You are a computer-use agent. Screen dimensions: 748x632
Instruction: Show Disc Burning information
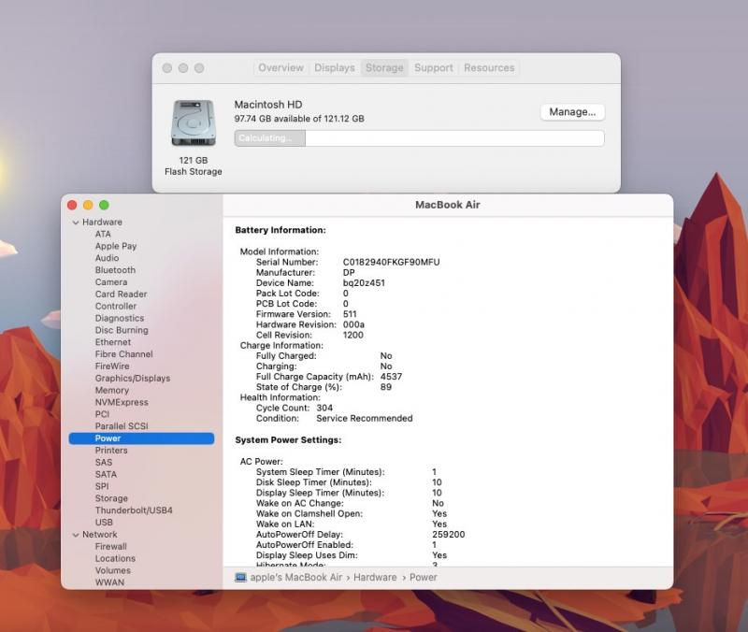122,330
